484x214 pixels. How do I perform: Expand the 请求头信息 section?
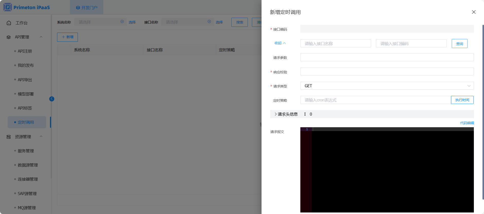click(x=276, y=114)
